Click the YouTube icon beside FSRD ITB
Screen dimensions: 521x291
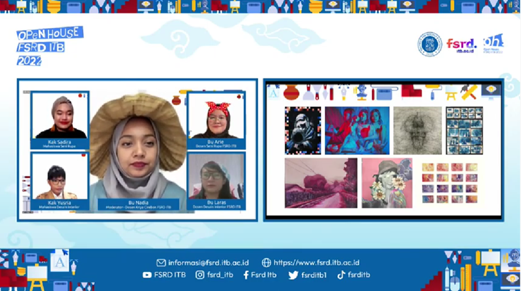point(147,275)
